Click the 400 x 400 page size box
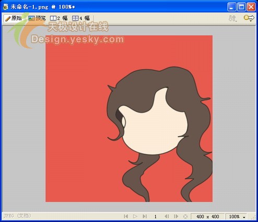Image resolution: width=258 pixels, height=222 pixels. point(207,217)
